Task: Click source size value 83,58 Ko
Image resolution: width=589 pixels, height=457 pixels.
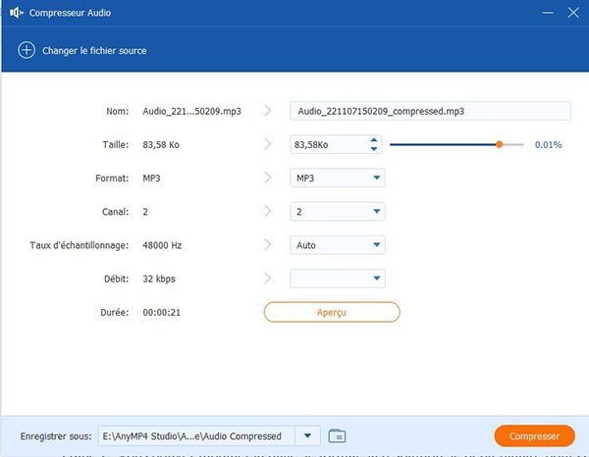Action: (x=161, y=145)
